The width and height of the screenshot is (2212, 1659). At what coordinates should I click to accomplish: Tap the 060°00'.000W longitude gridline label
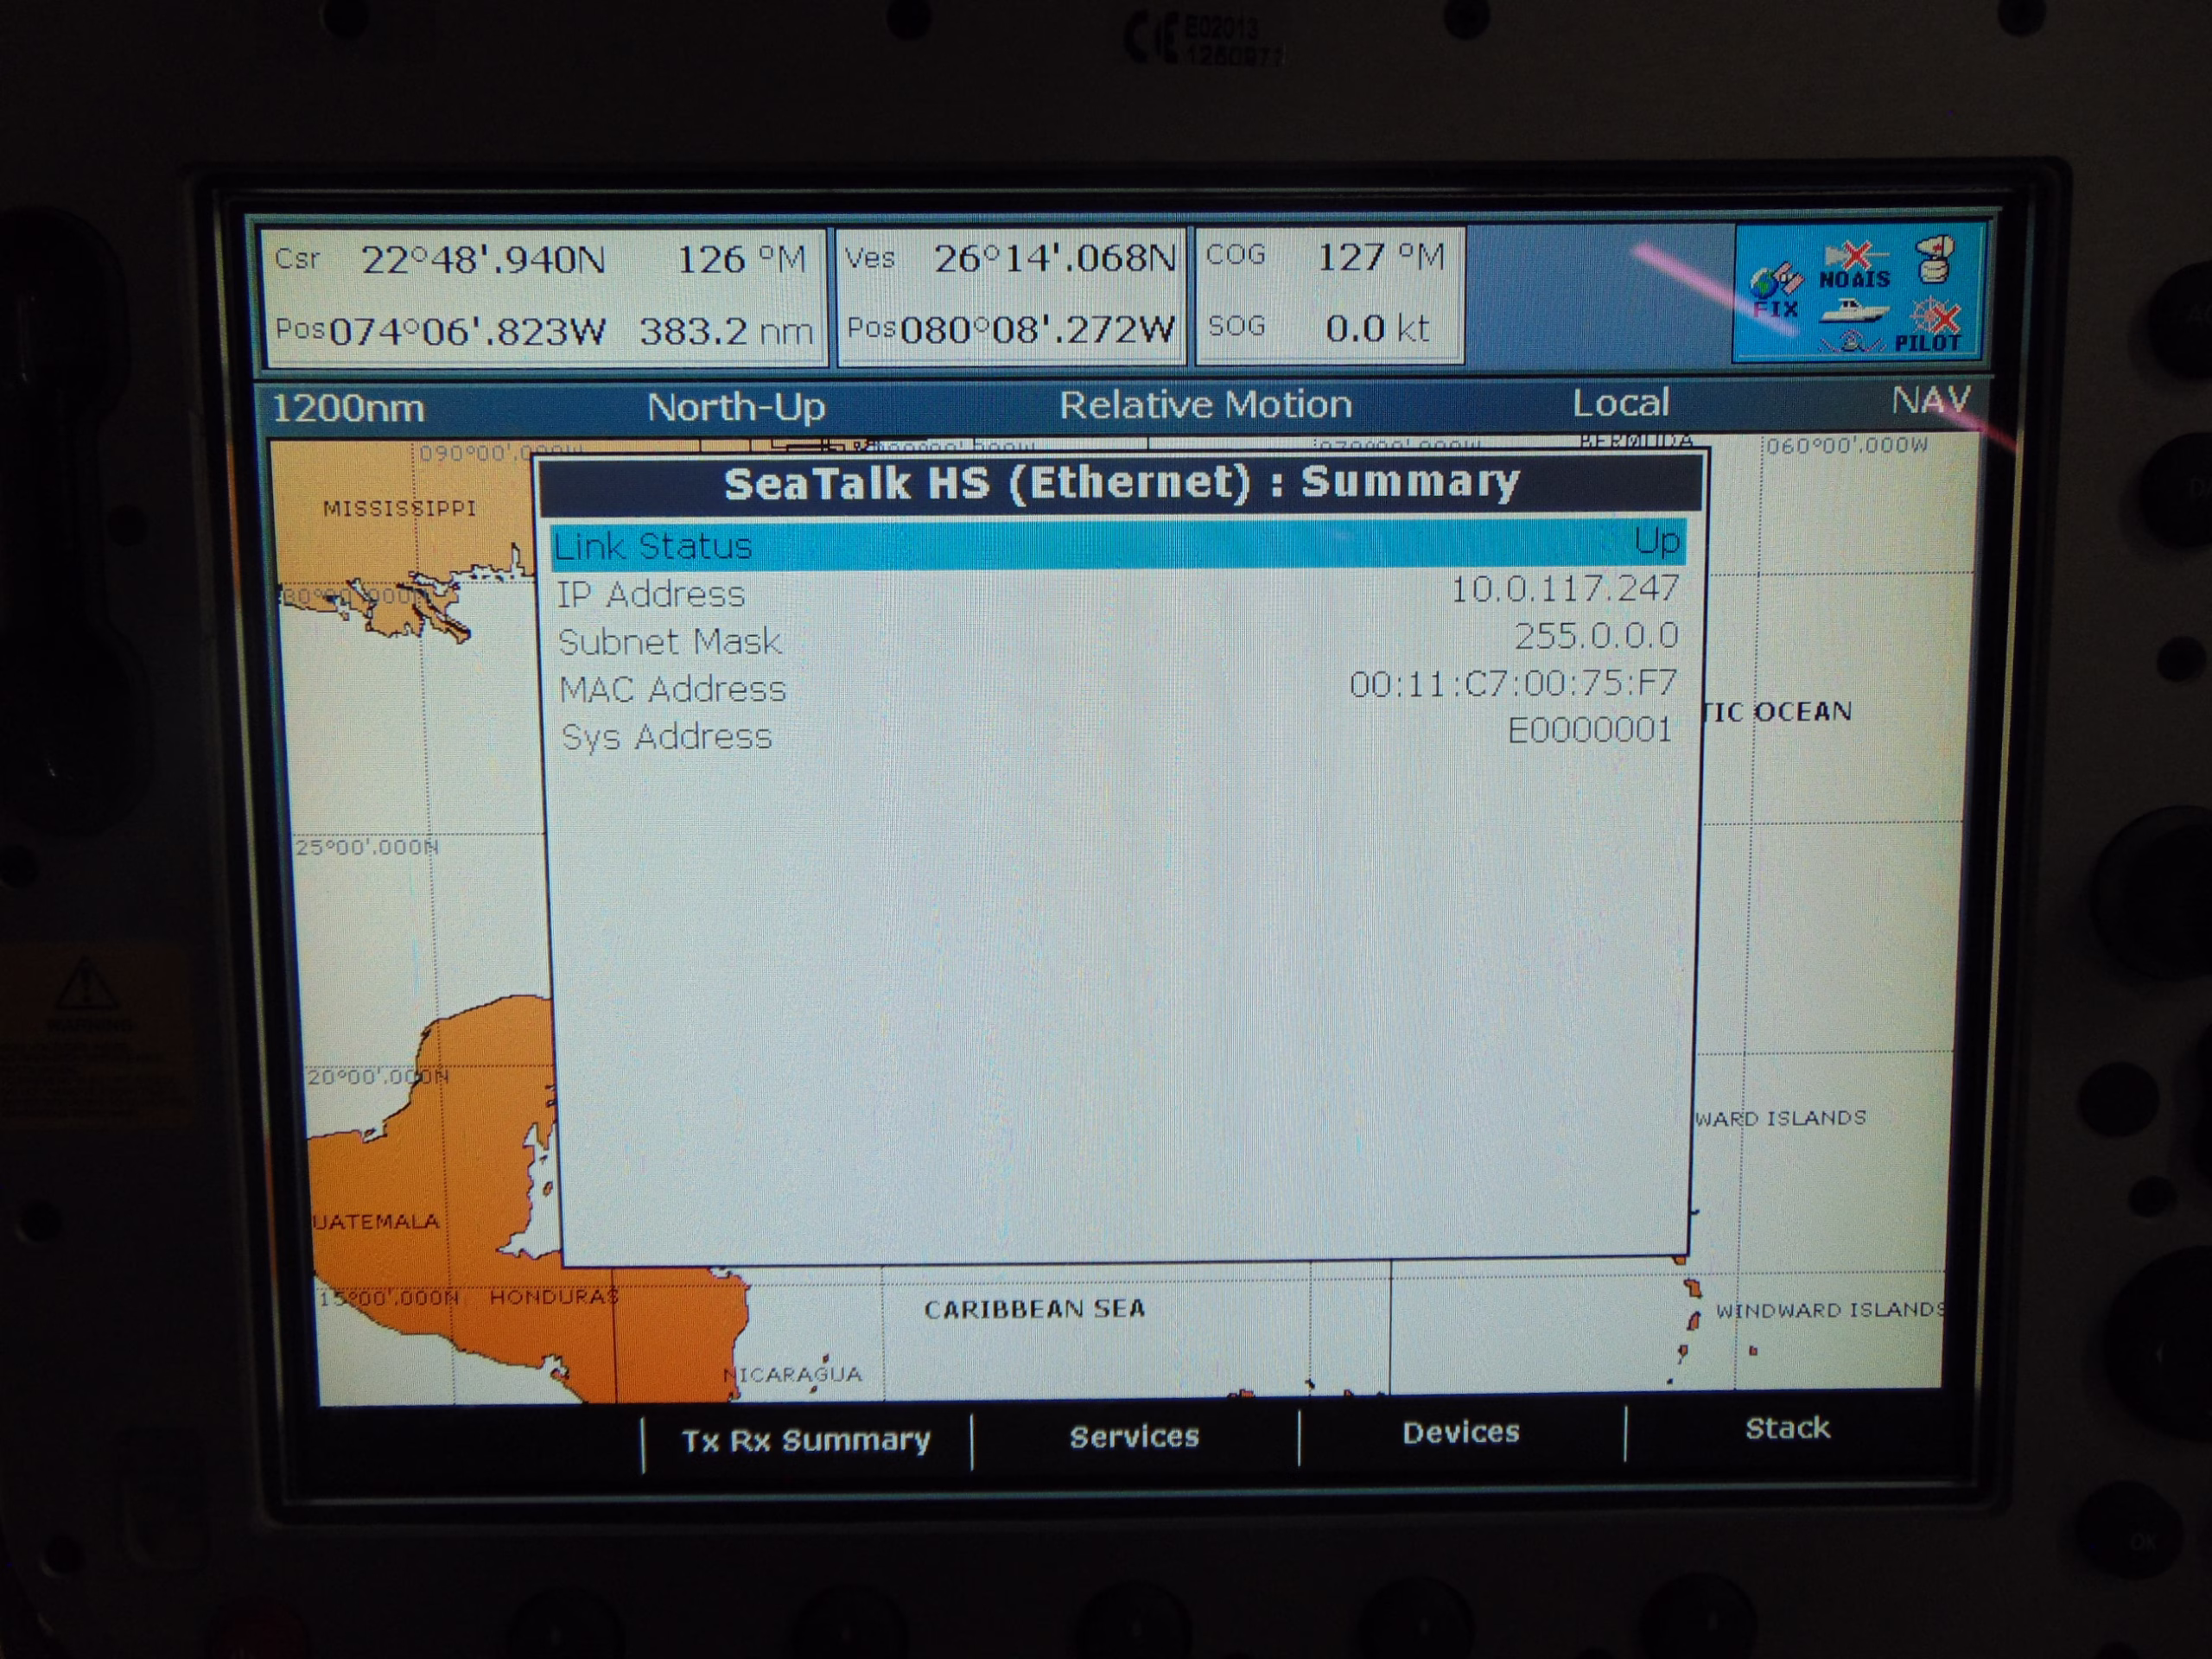1846,446
